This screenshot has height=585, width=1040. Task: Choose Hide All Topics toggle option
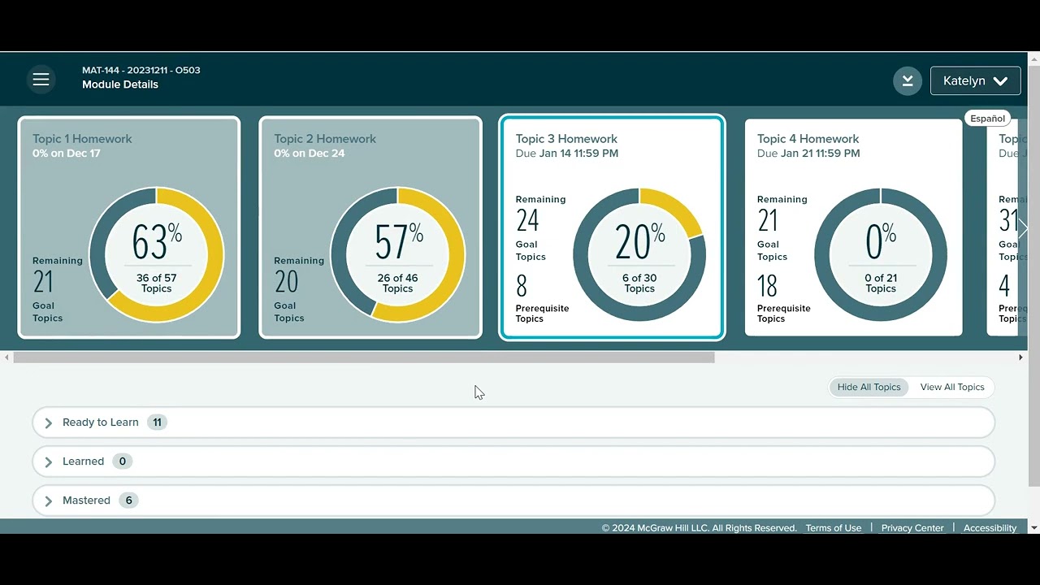869,387
